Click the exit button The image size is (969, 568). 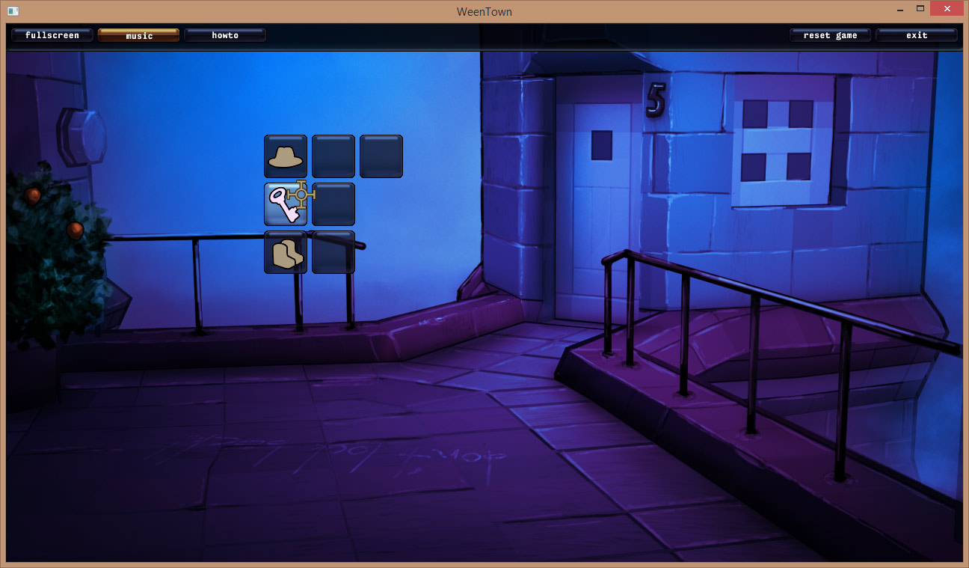[x=916, y=35]
